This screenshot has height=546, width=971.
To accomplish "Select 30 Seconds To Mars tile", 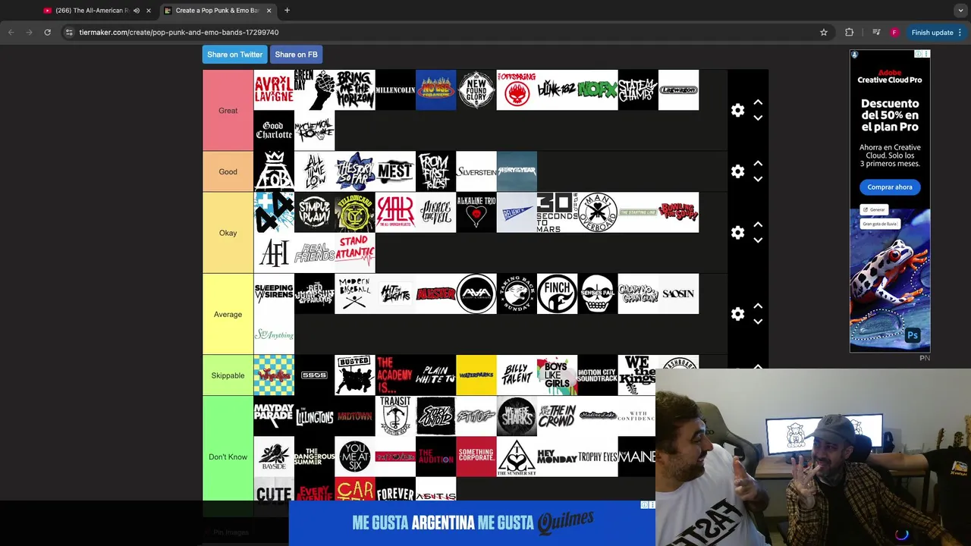I will pyautogui.click(x=557, y=212).
